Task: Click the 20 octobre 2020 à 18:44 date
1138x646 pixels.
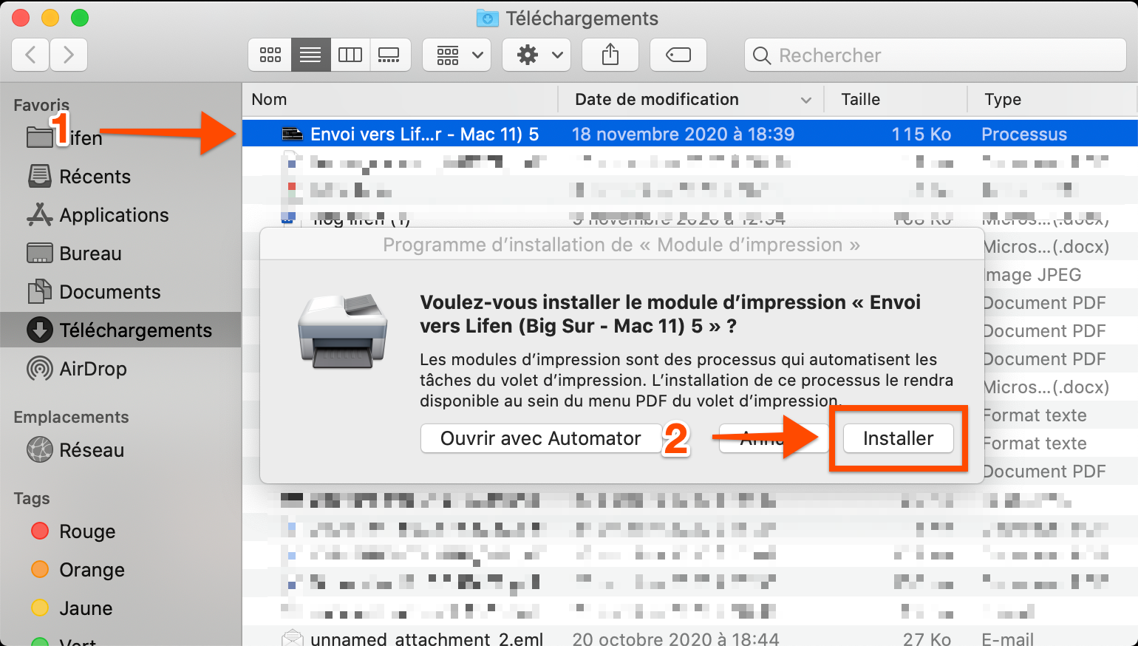Action: [675, 639]
